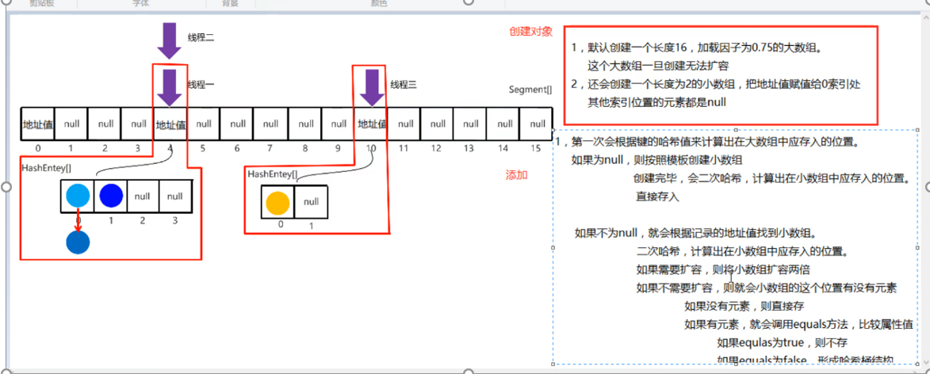Click the null cell at Segment index 7
The height and width of the screenshot is (374, 930).
(x=271, y=124)
